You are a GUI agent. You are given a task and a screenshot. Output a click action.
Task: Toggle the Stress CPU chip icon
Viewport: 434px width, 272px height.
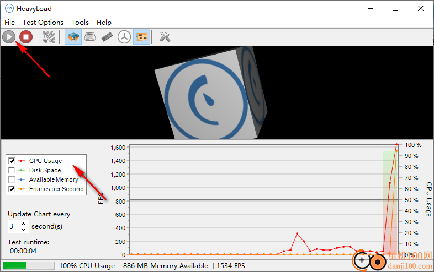(x=73, y=37)
